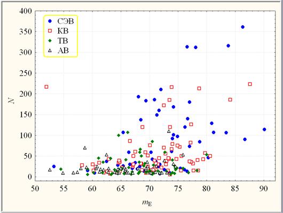Viewport: 283px width, 213px height.
Task: Click the blue circle legend marker for СЭВ
Action: (50, 21)
